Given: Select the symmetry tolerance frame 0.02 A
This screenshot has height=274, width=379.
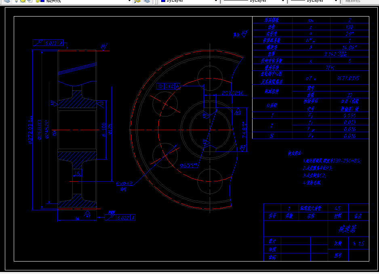Looking at the screenshot, I should click(x=168, y=86).
